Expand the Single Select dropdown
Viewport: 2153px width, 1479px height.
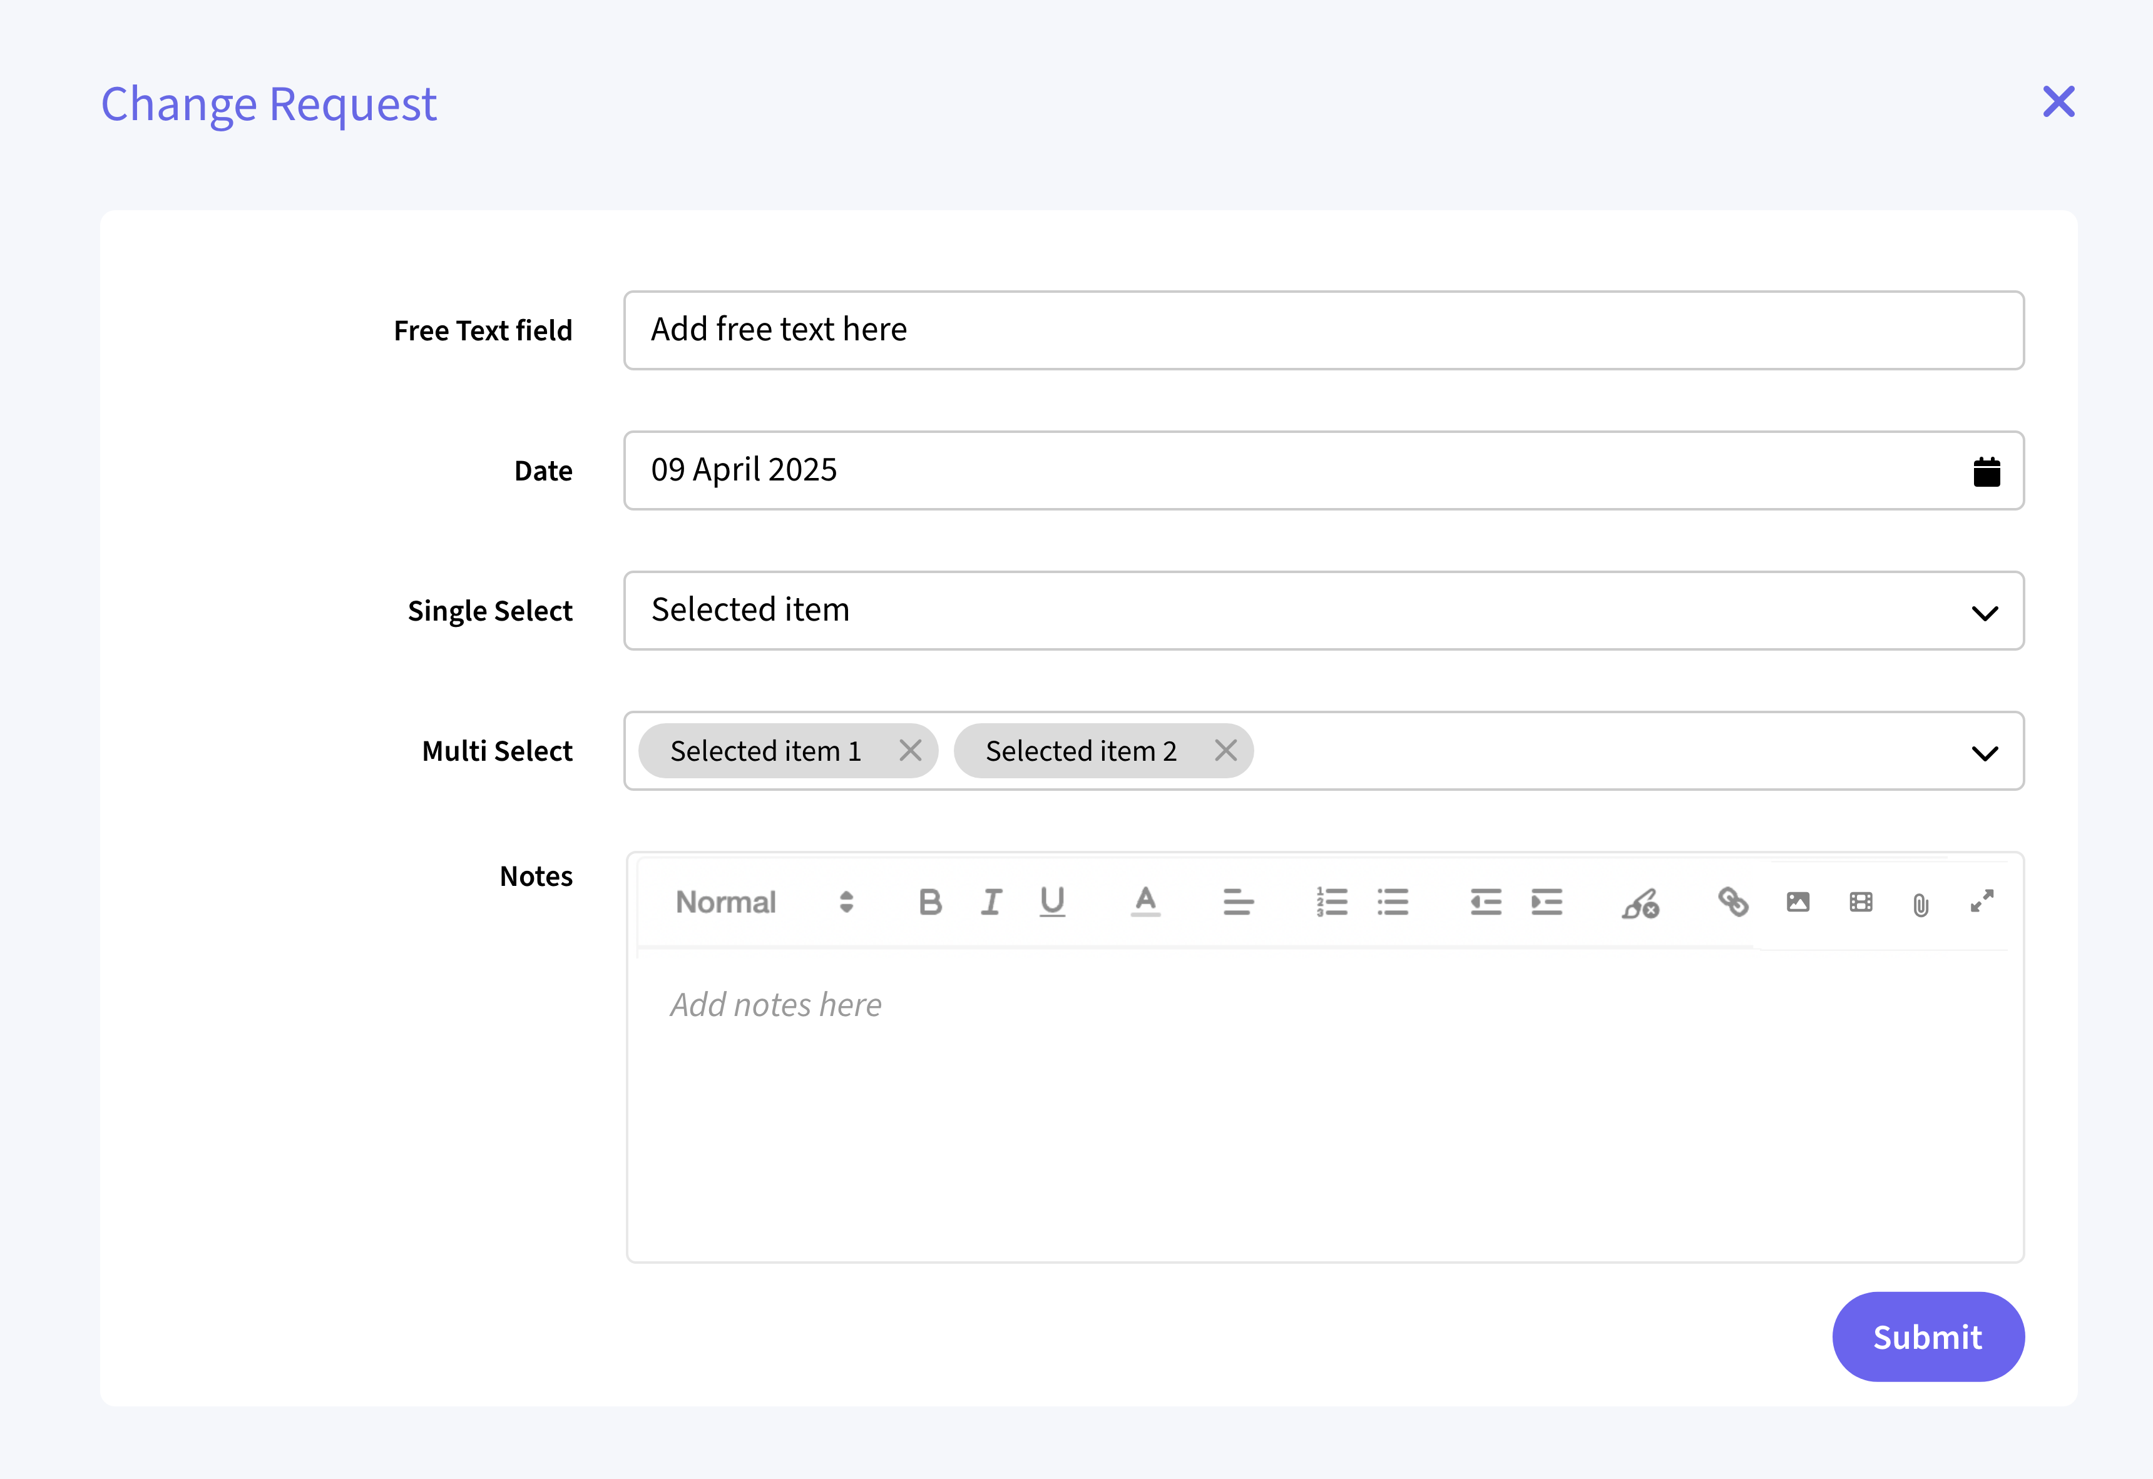1984,612
